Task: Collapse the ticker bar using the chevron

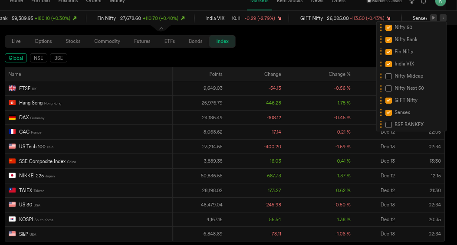Action: pyautogui.click(x=161, y=29)
